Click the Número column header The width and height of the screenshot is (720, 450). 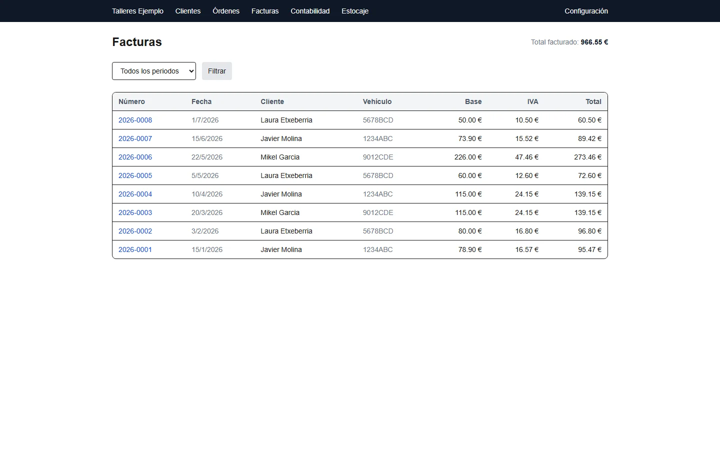131,101
